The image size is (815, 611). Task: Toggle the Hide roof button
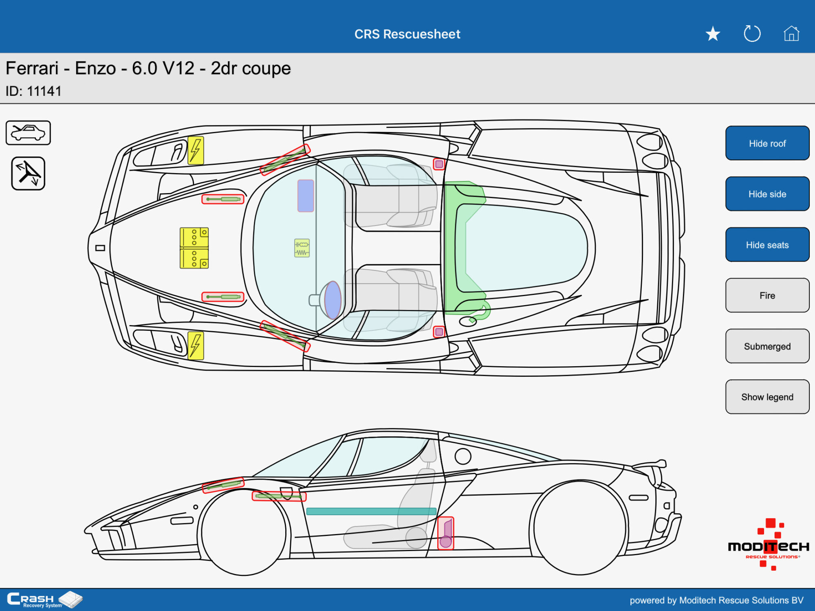pyautogui.click(x=767, y=143)
